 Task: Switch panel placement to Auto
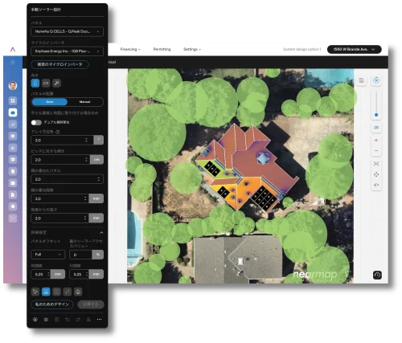pyautogui.click(x=50, y=102)
